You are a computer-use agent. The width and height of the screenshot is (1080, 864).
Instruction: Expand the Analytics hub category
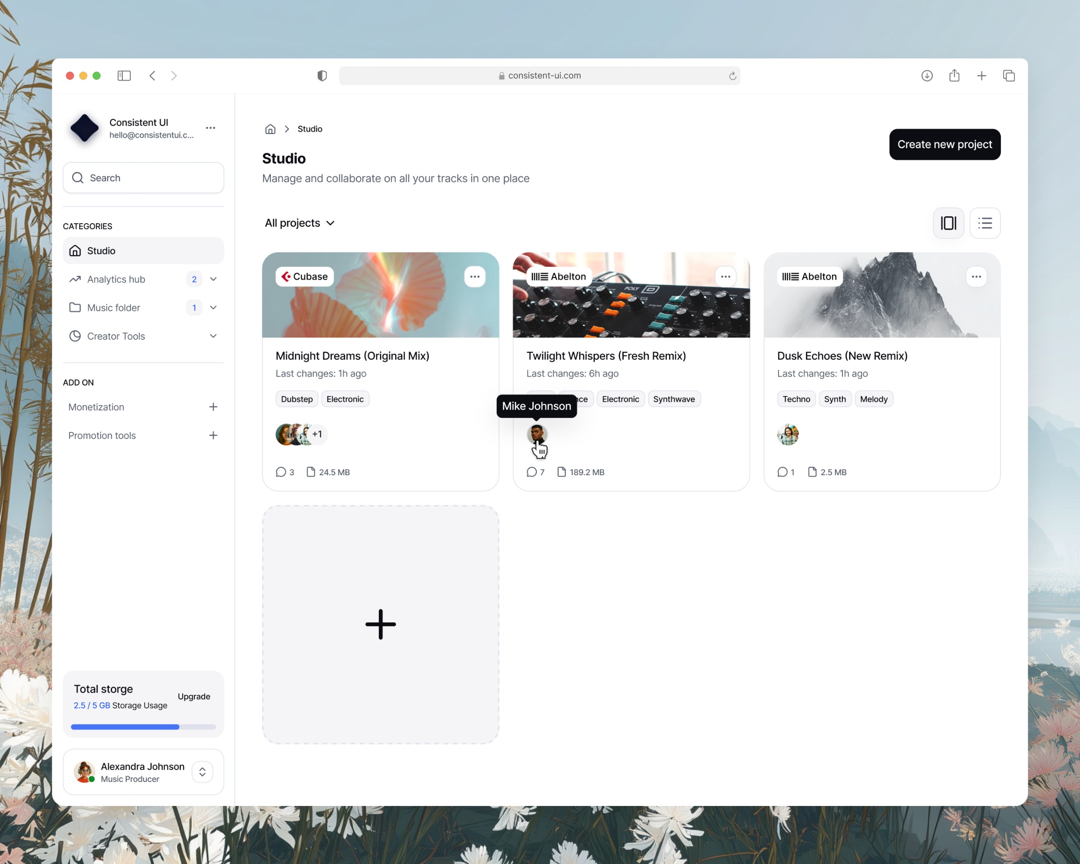pyautogui.click(x=213, y=279)
